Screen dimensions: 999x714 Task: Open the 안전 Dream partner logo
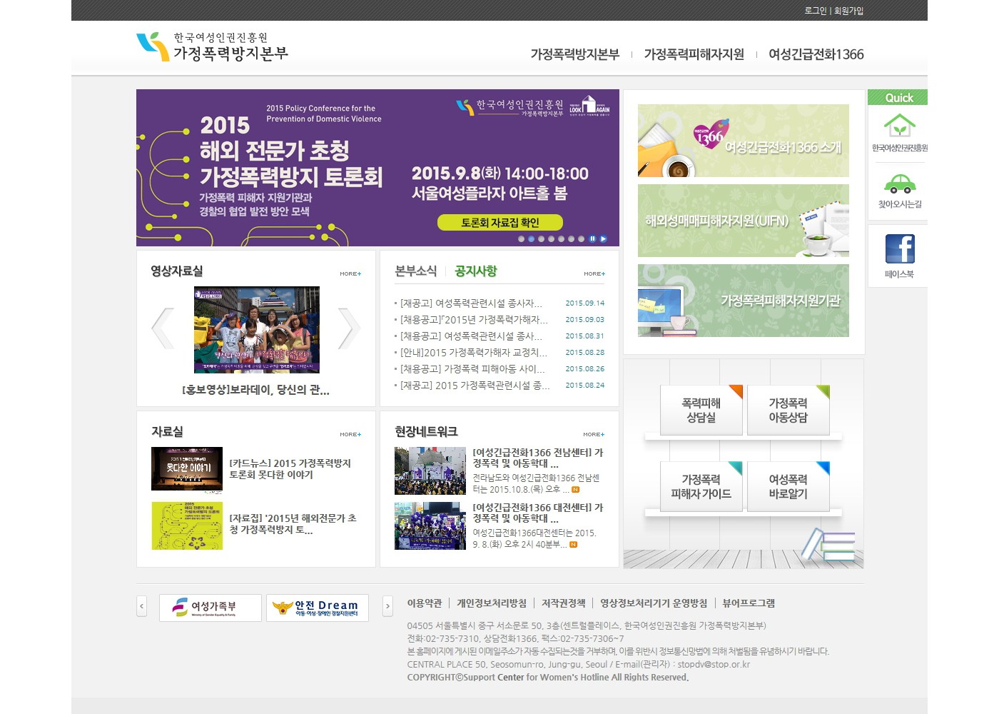click(318, 608)
